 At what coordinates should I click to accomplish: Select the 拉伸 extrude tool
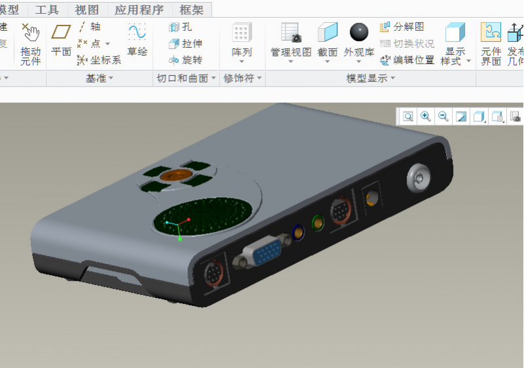point(185,43)
